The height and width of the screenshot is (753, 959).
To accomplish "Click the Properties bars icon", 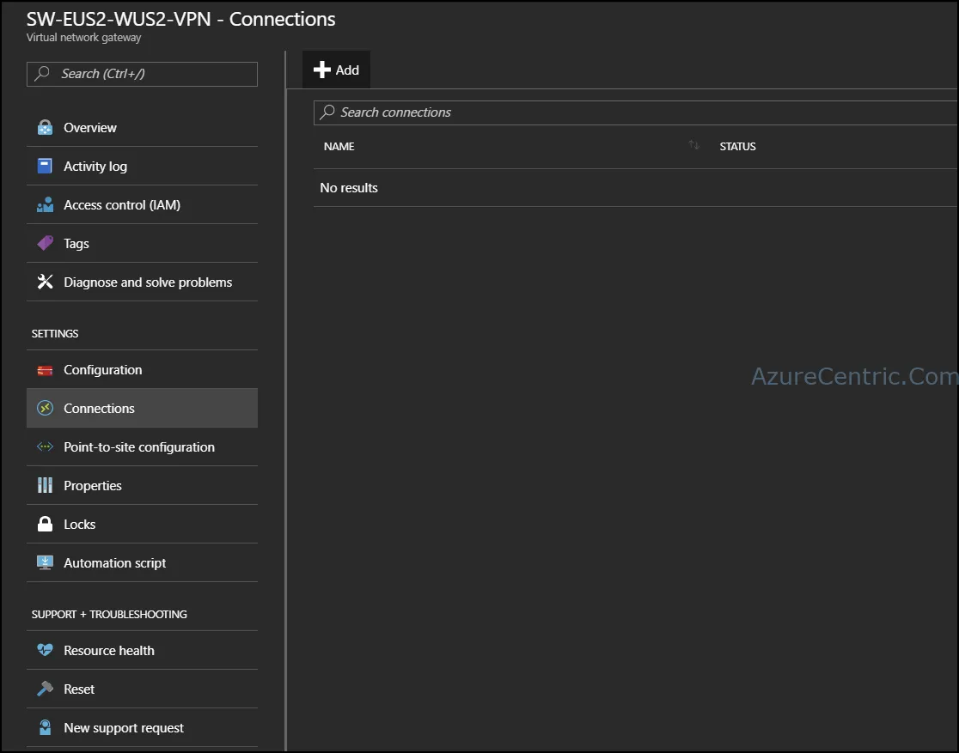I will coord(45,485).
